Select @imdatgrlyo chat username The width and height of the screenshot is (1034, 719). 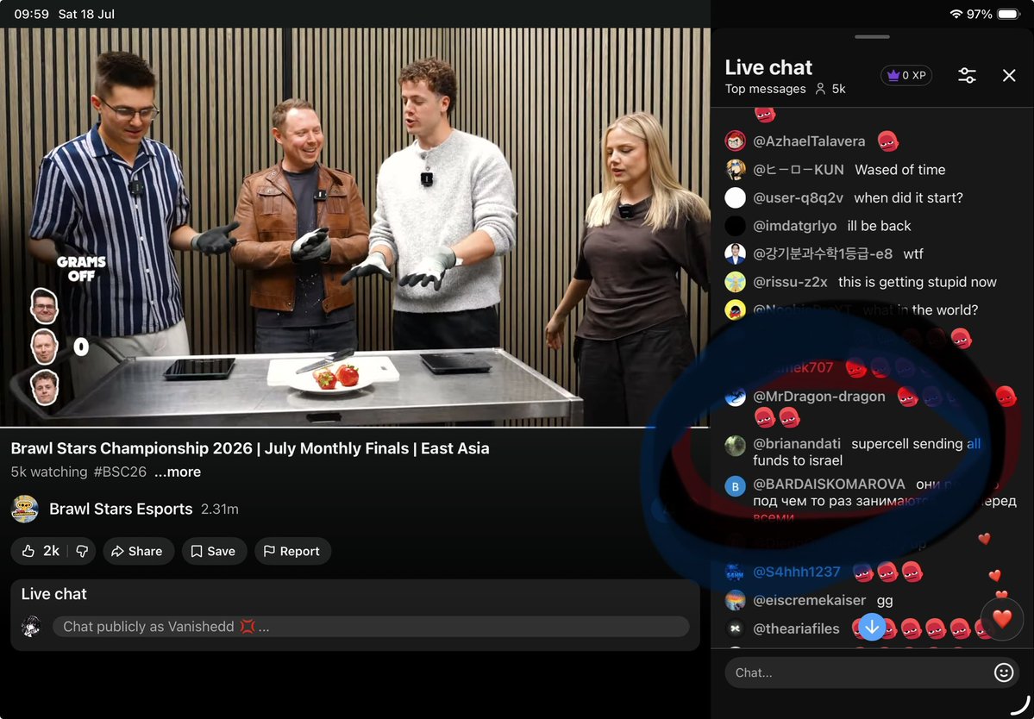click(x=794, y=226)
